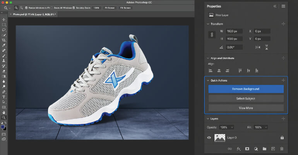Select the Dodge tool

pos(3,86)
